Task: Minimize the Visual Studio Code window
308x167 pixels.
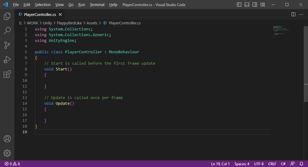Action: tap(273, 5)
